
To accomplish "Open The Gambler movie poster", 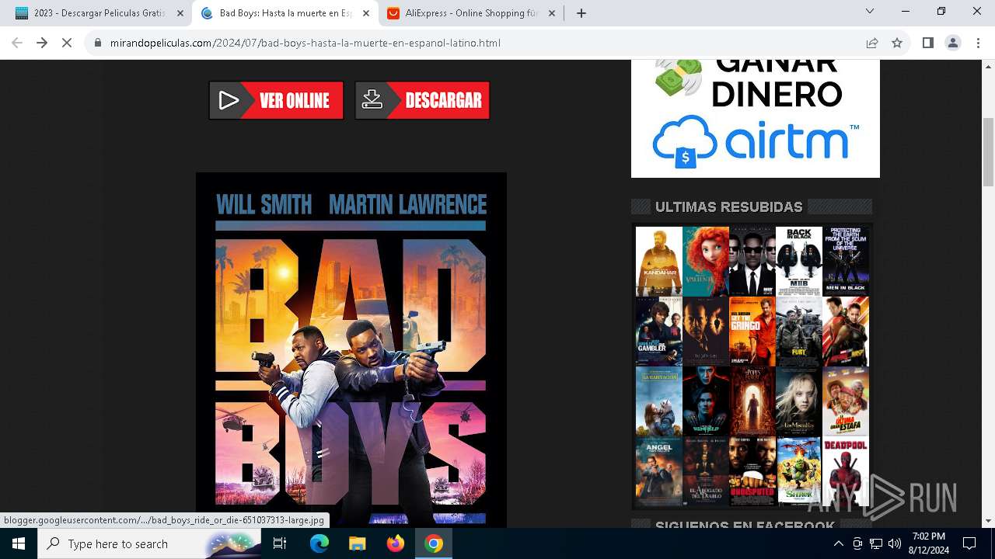I will [659, 332].
